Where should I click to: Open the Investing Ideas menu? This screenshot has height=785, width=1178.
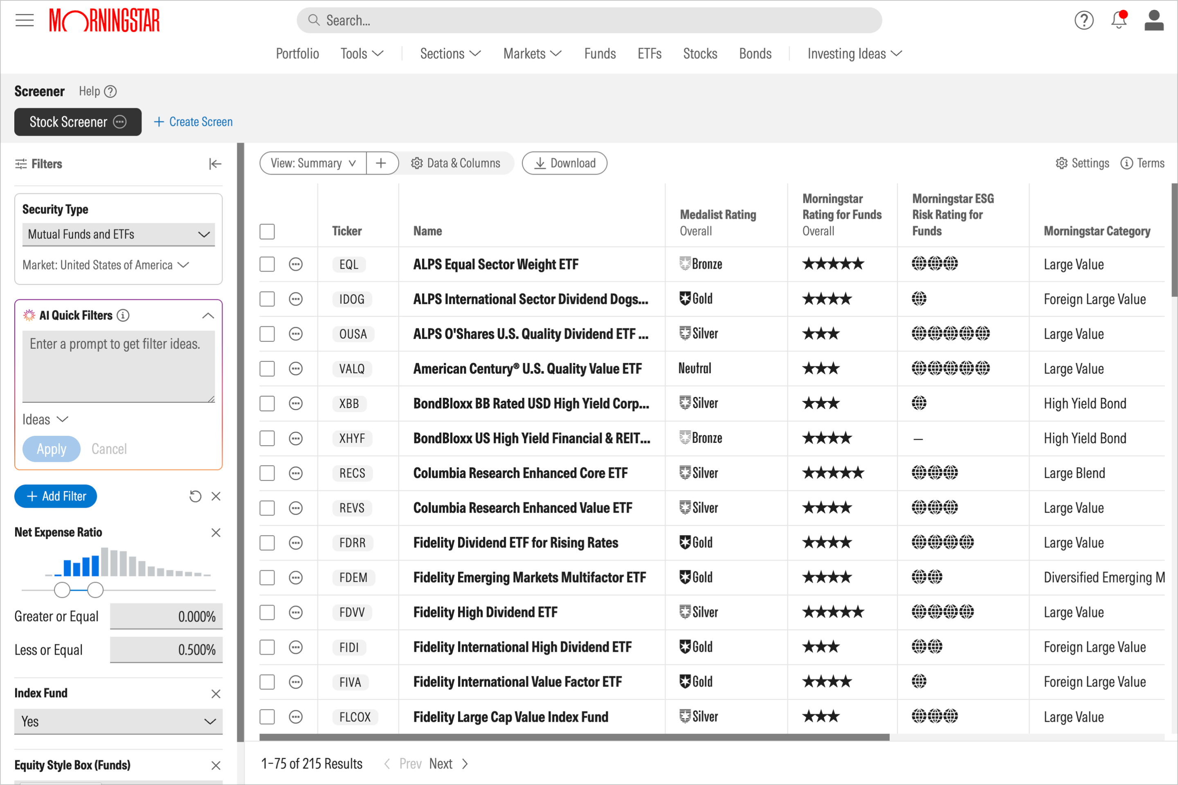click(854, 54)
